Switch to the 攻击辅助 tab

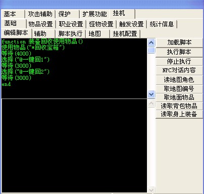(x=40, y=14)
